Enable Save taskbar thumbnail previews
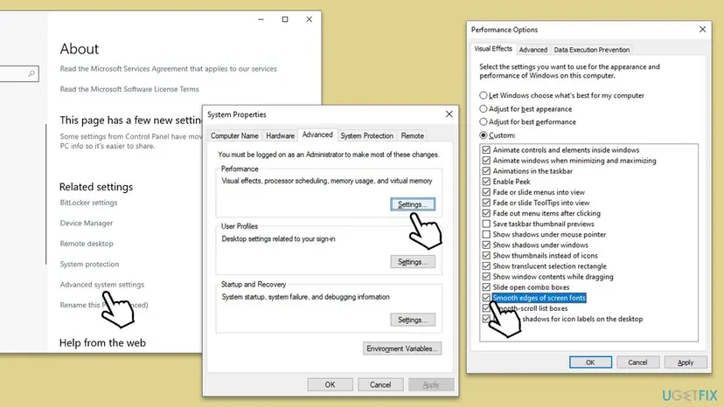Viewport: 724px width, 407px height. click(x=486, y=224)
